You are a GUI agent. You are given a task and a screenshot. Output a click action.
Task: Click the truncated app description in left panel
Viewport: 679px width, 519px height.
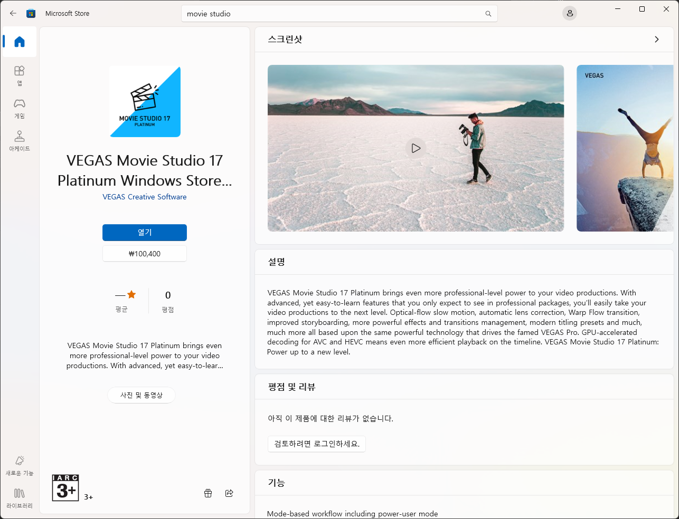click(145, 355)
